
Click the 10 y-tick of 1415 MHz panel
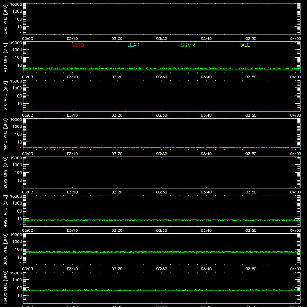point(20,142)
